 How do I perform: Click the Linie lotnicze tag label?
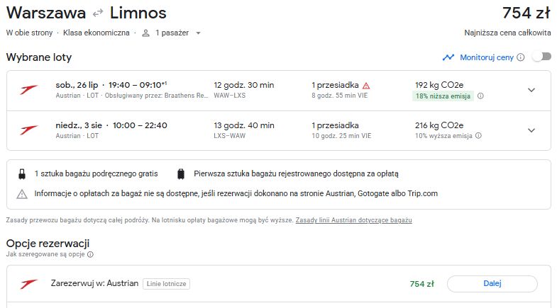166,284
